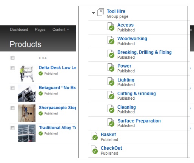Image resolution: width=194 pixels, height=163 pixels.
Task: Open the Content dropdown menu
Action: pos(61,30)
